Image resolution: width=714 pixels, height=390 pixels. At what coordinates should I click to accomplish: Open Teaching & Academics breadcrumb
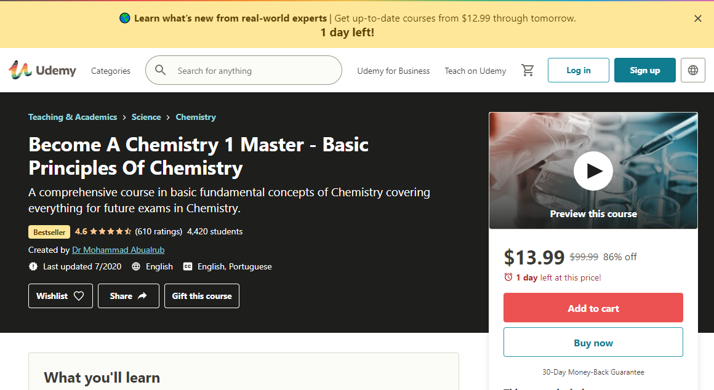[x=73, y=117]
